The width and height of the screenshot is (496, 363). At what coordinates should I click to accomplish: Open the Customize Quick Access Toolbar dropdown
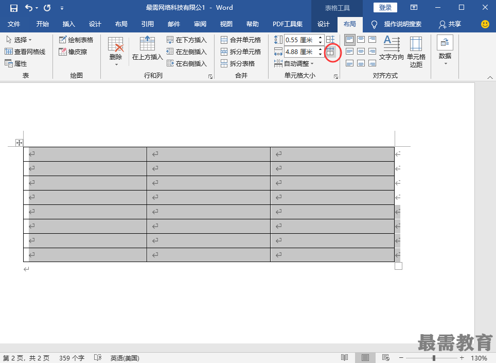[x=62, y=8]
